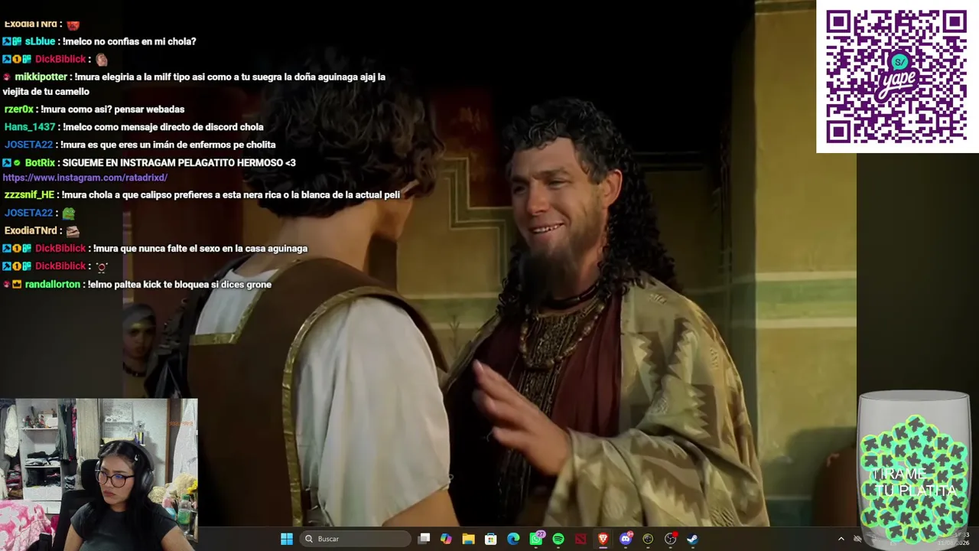Open OBS Studio from the taskbar

click(671, 539)
